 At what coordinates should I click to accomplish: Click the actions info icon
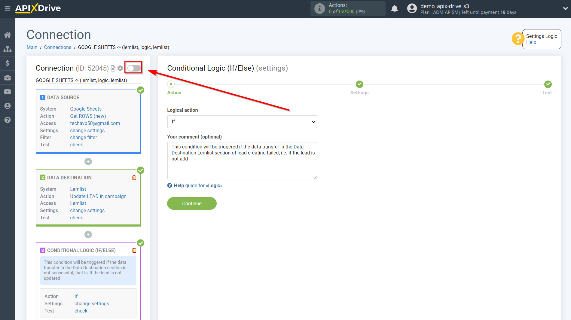[319, 8]
